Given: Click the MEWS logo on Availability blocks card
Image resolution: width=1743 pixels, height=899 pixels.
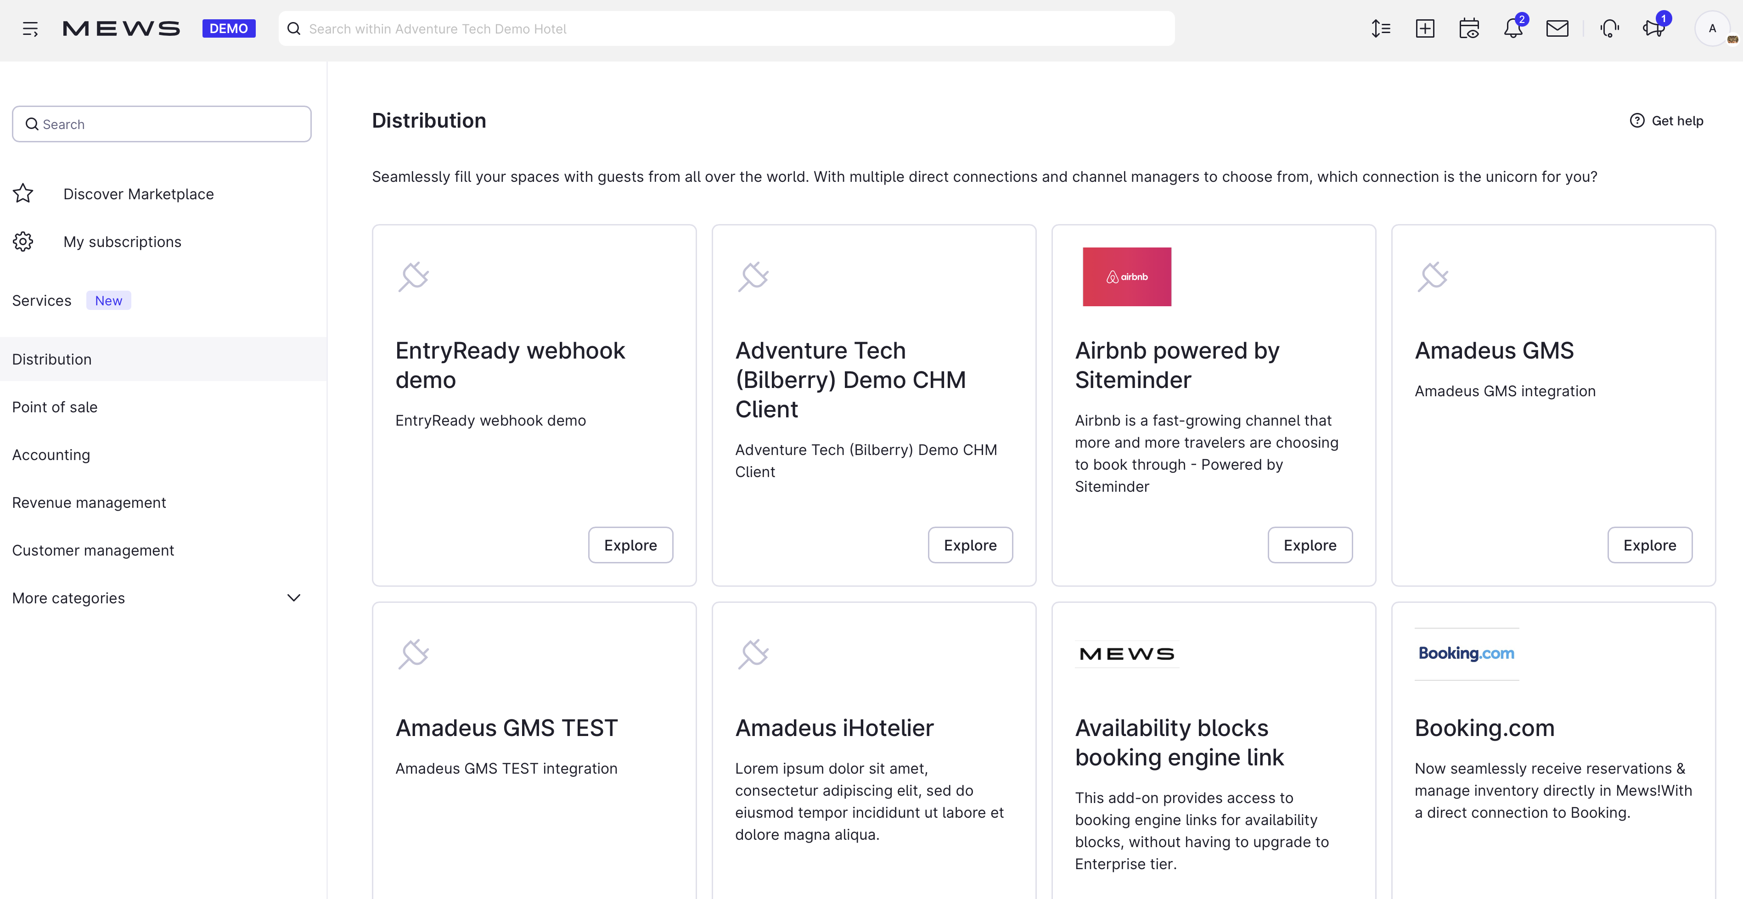Looking at the screenshot, I should [1127, 653].
